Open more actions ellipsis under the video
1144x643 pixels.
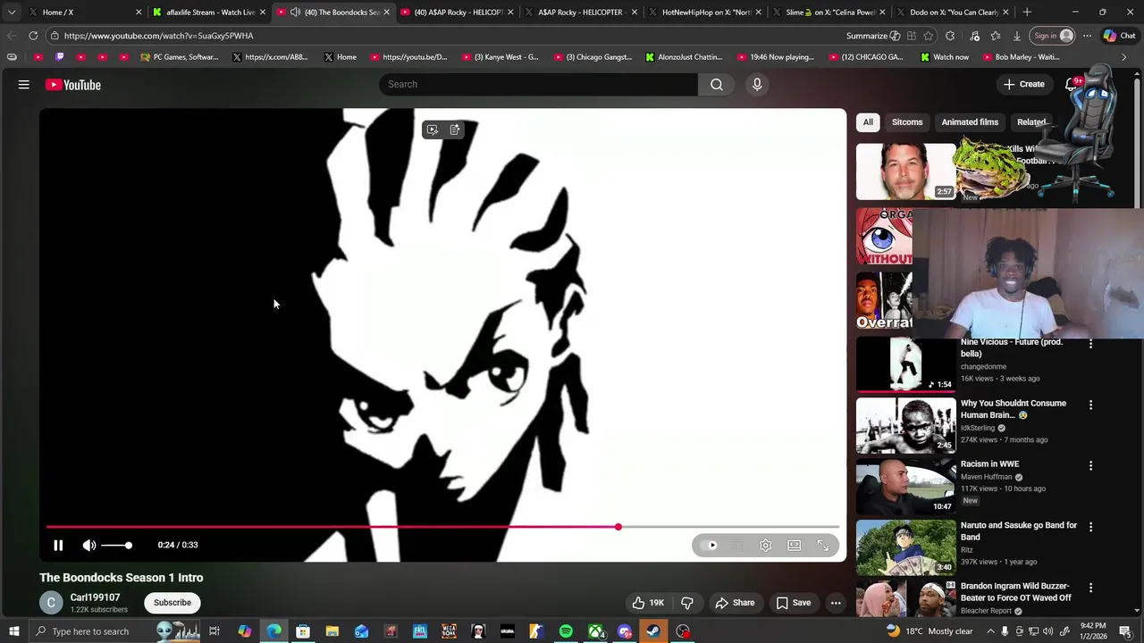(x=836, y=603)
